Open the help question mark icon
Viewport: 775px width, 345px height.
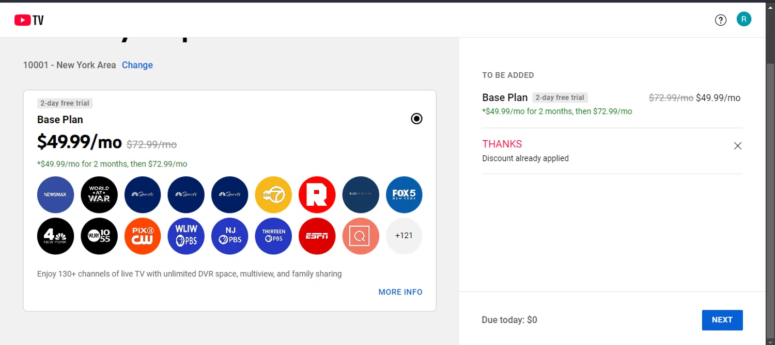click(720, 20)
